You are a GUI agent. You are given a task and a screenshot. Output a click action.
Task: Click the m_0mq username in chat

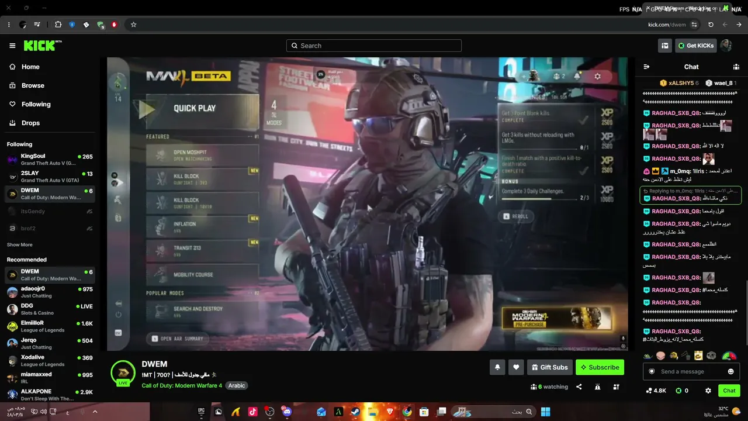click(x=680, y=171)
